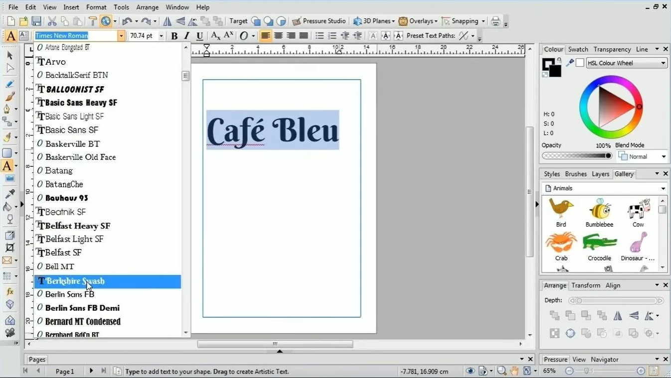Choose Bauhaus 93 font from the list

[x=108, y=198]
